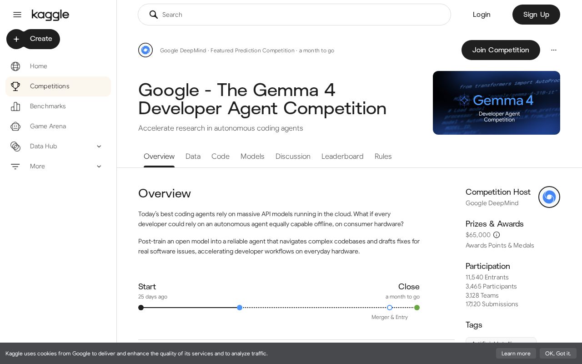Click the Kaggle logo
The height and width of the screenshot is (364, 582).
[x=50, y=15]
